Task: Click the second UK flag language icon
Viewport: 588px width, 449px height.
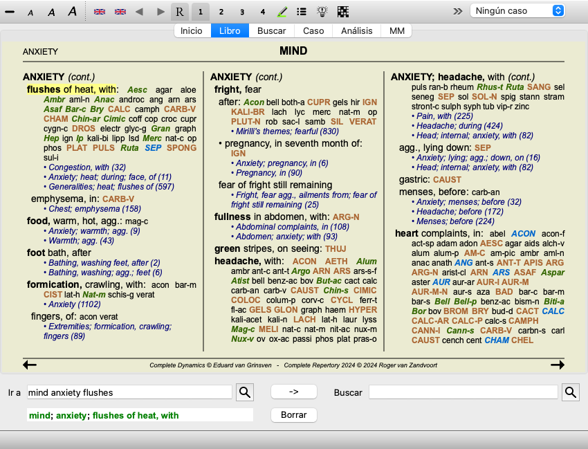Action: click(x=120, y=12)
